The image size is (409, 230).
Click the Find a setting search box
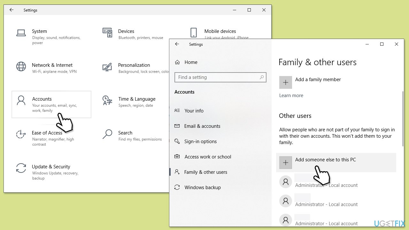220,77
